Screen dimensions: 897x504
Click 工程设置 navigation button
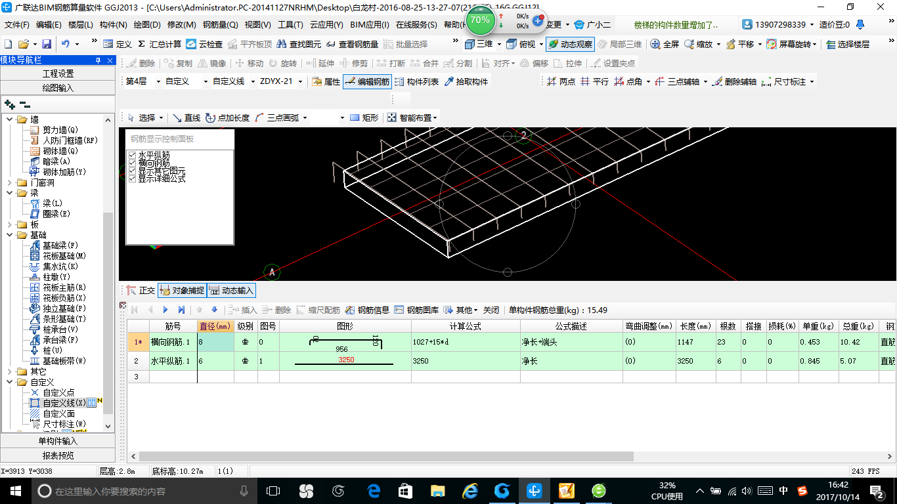pos(58,73)
